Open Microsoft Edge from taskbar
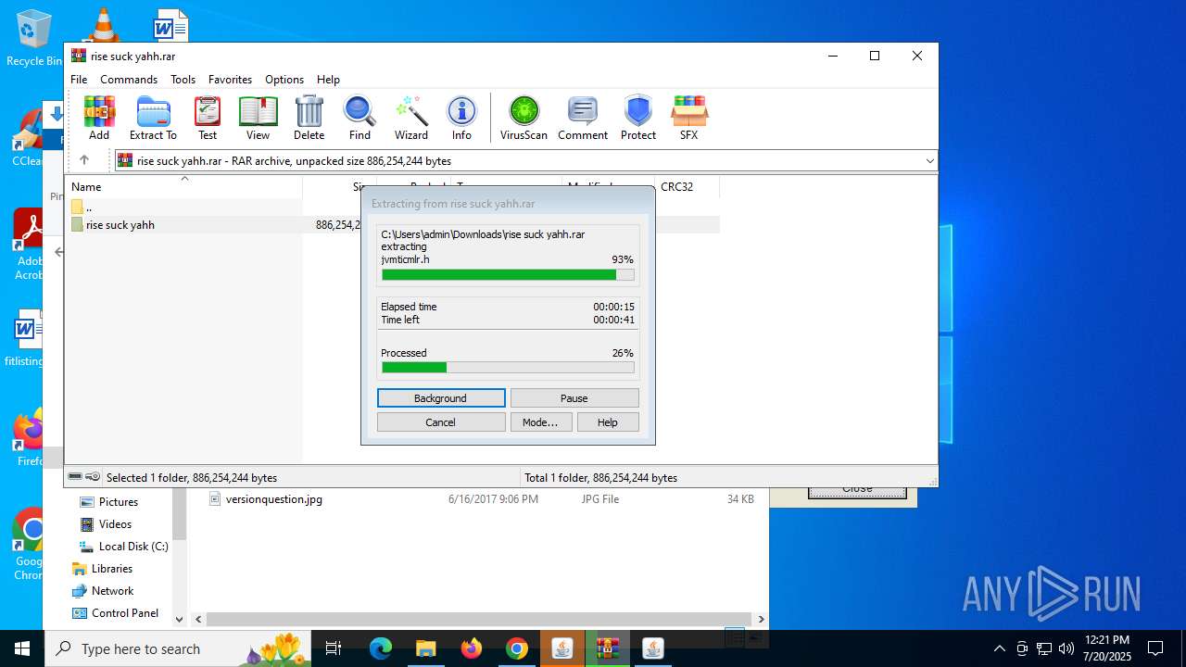1186x667 pixels. click(x=381, y=648)
